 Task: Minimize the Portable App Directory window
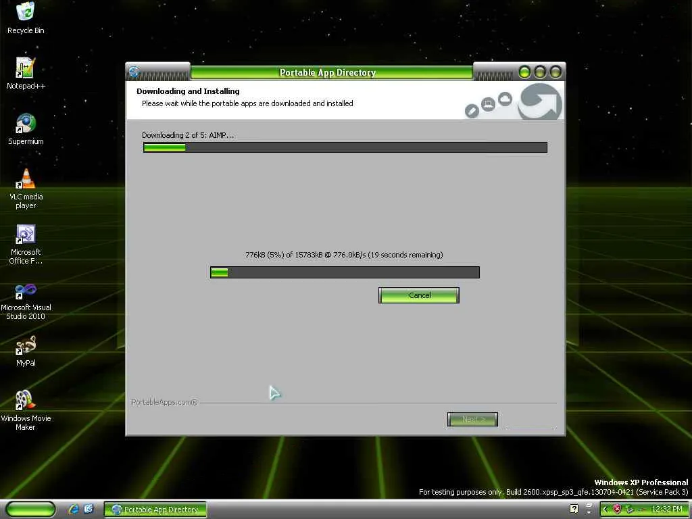524,72
